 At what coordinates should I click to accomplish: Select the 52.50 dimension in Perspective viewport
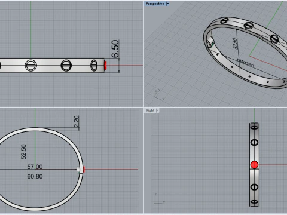coord(236,44)
